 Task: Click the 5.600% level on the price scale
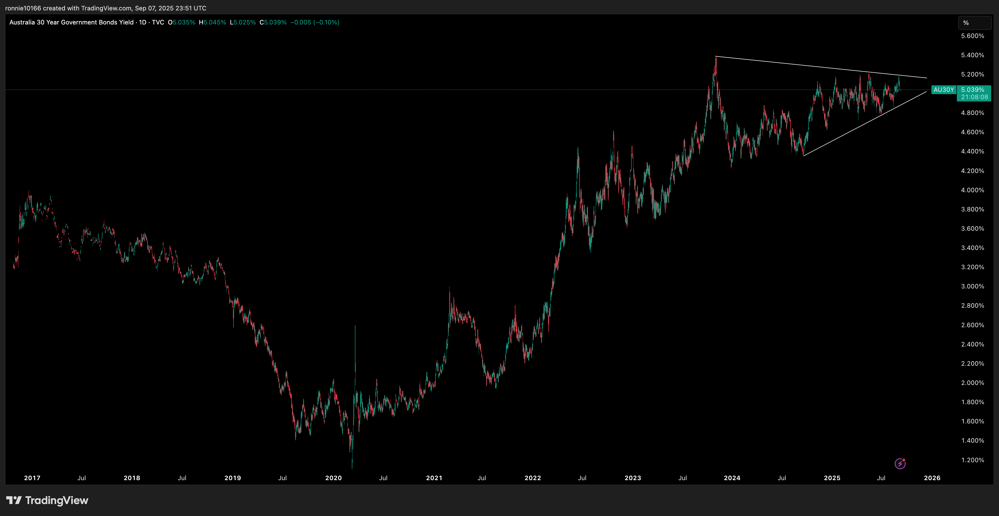972,36
